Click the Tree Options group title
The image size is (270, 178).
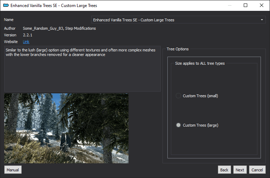(x=178, y=49)
